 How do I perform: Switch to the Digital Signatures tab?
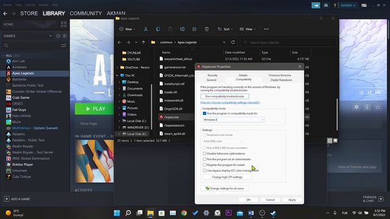tap(282, 80)
